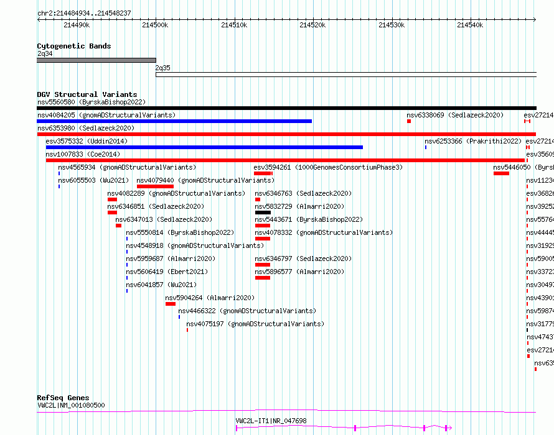The image size is (554, 435).
Task: Click nsv4548918 gnomAD variant label
Action: tap(195, 245)
